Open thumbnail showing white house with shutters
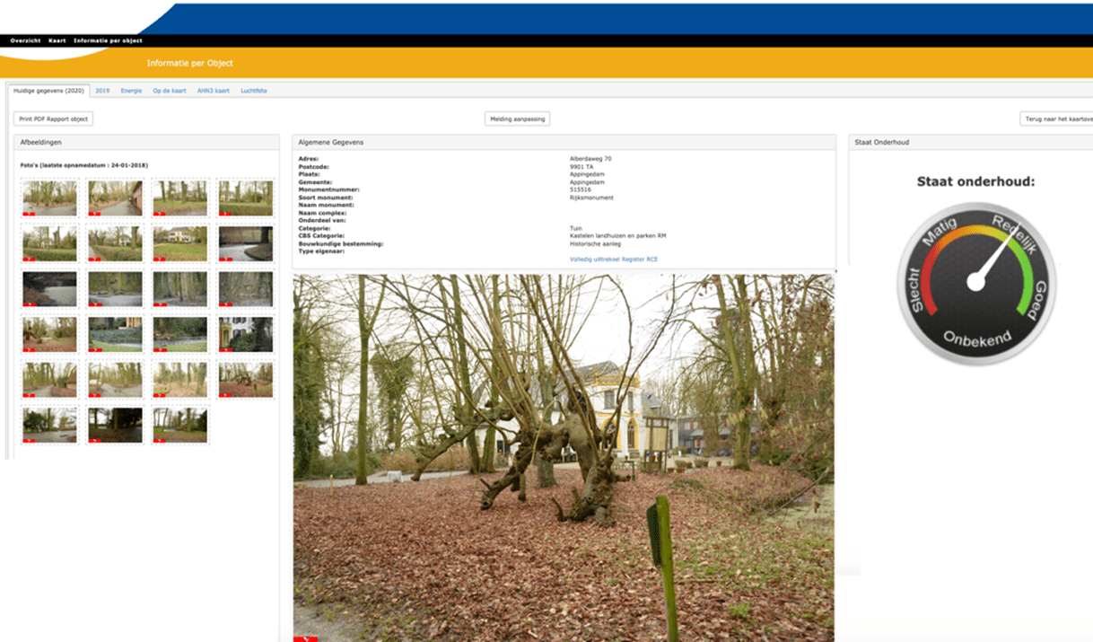This screenshot has height=642, width=1093. point(245,334)
